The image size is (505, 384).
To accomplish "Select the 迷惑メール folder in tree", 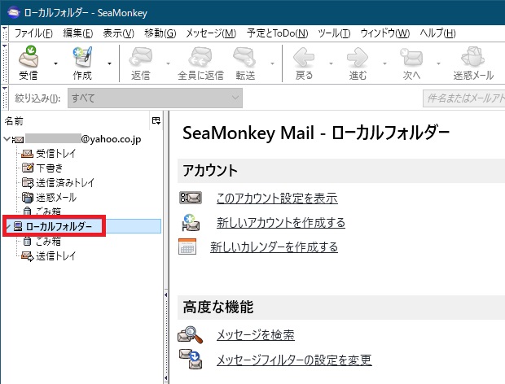I will (x=55, y=197).
